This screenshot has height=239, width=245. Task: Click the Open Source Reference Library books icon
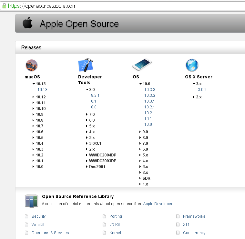click(x=31, y=201)
